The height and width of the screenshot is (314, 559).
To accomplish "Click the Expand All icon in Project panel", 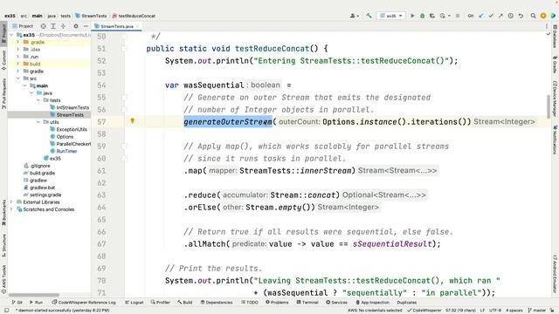I will tap(53, 26).
